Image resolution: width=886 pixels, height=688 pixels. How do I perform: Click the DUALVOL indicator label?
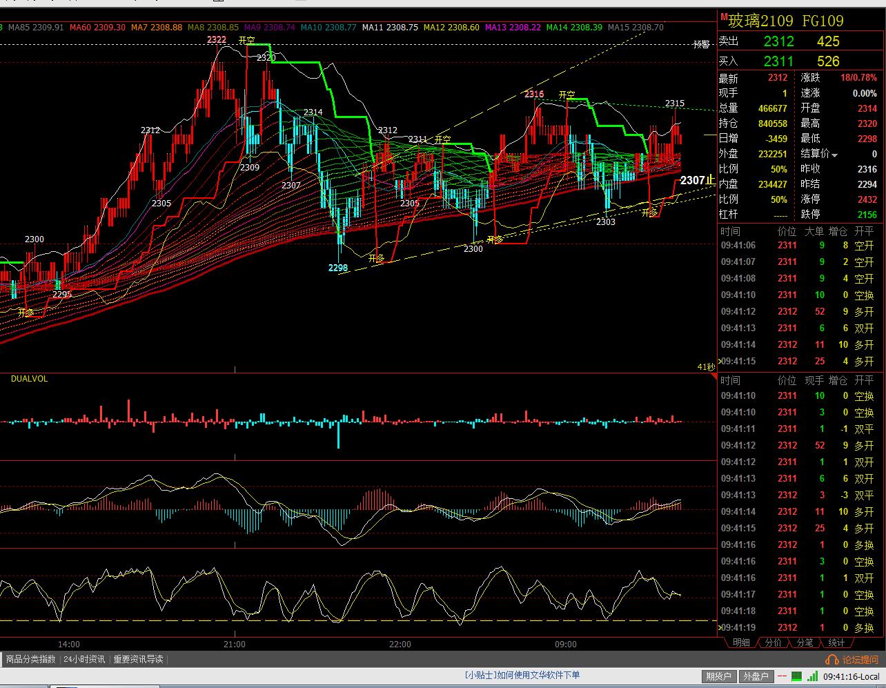(29, 379)
